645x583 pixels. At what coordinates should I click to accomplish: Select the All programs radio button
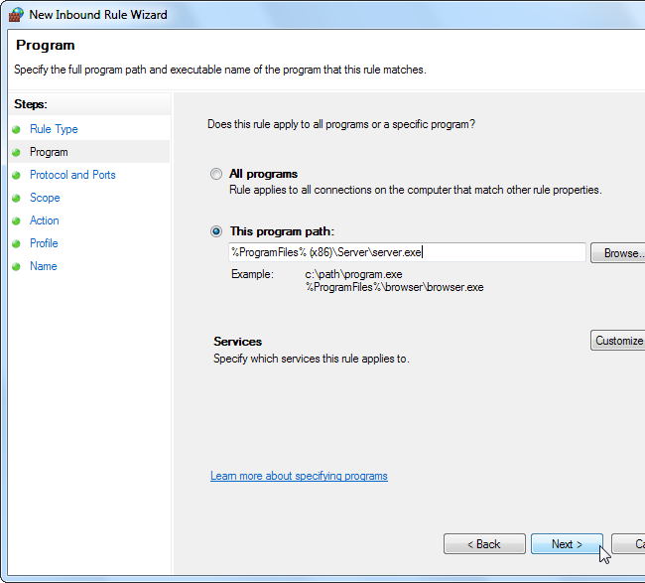click(x=216, y=174)
